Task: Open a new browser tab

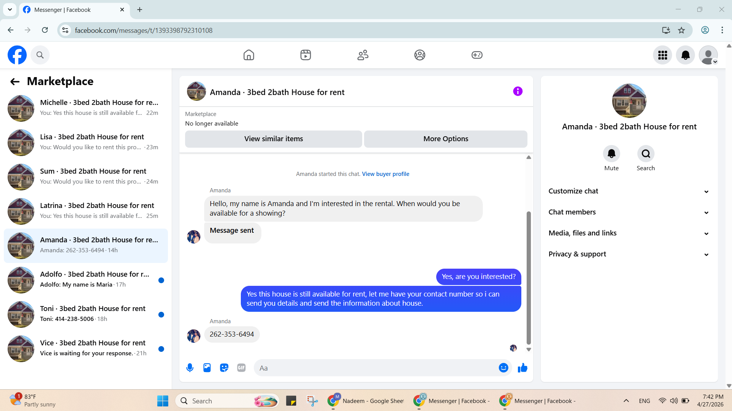Action: pos(140,10)
